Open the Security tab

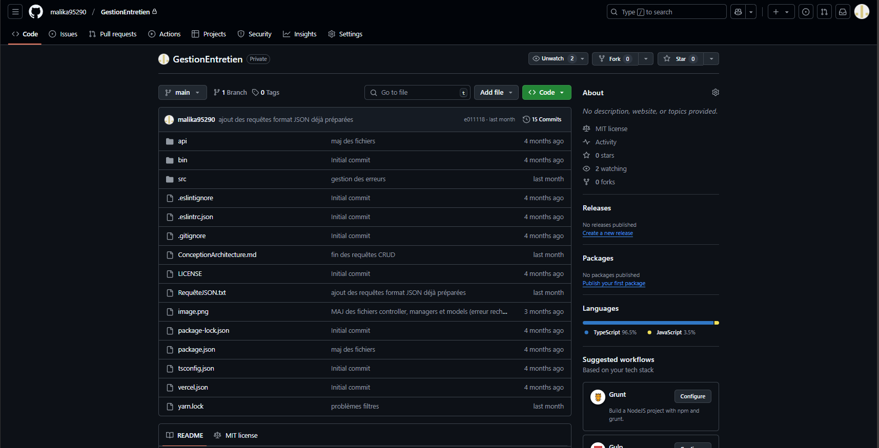tap(255, 34)
